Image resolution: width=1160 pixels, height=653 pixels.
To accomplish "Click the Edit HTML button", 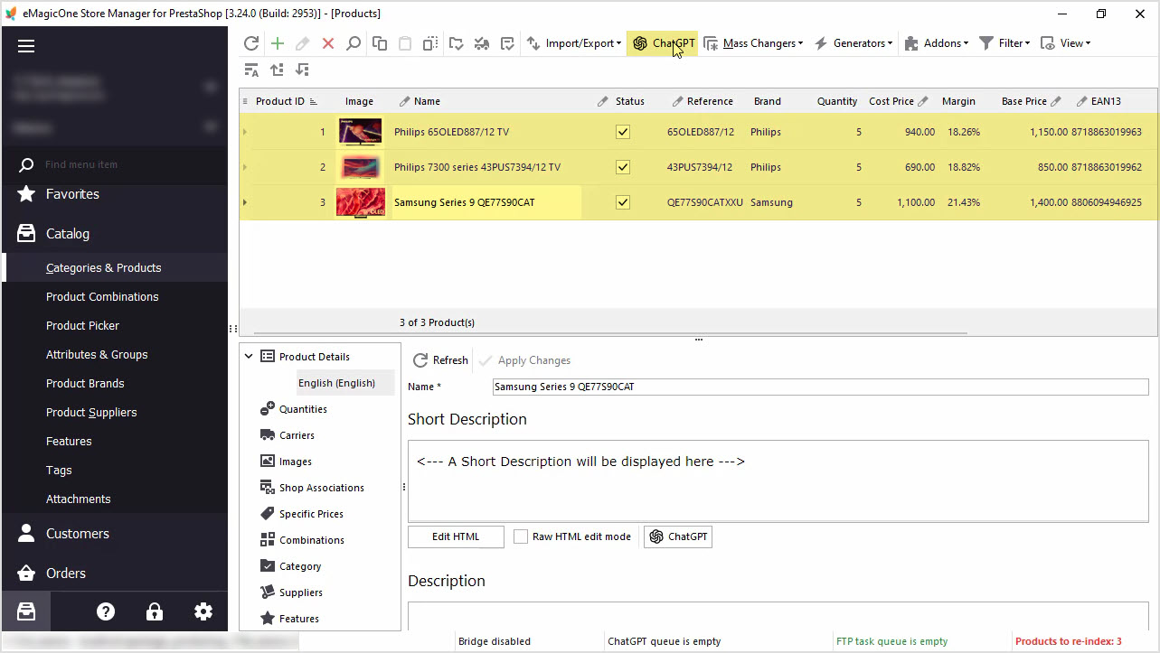I will pos(456,536).
